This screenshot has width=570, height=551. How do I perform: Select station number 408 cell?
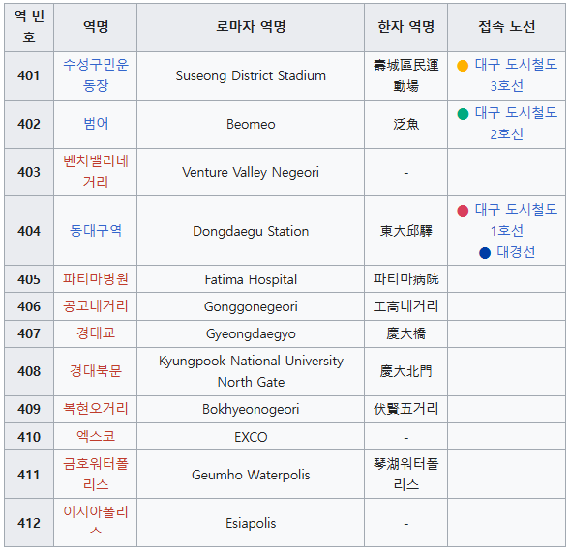[29, 371]
